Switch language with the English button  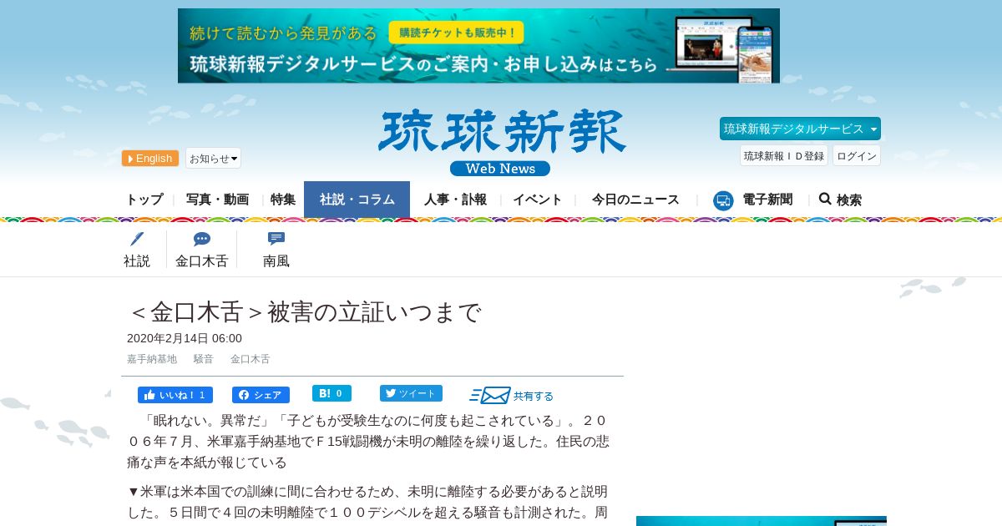[x=150, y=158]
